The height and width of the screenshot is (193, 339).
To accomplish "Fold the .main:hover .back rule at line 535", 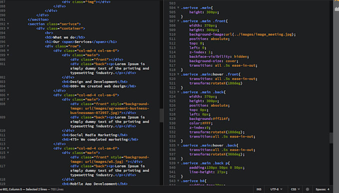I will click(x=178, y=146).
